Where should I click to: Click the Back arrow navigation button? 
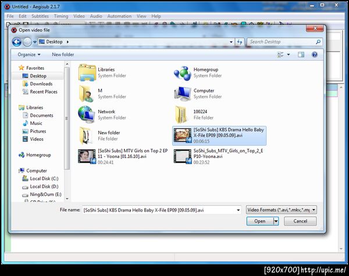click(17, 42)
